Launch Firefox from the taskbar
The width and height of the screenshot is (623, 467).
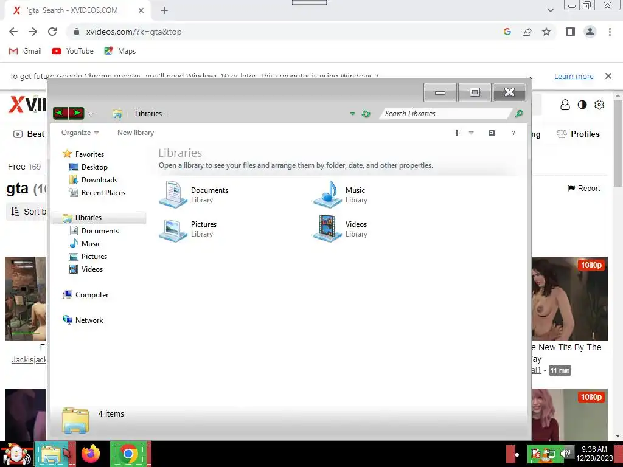pyautogui.click(x=91, y=454)
